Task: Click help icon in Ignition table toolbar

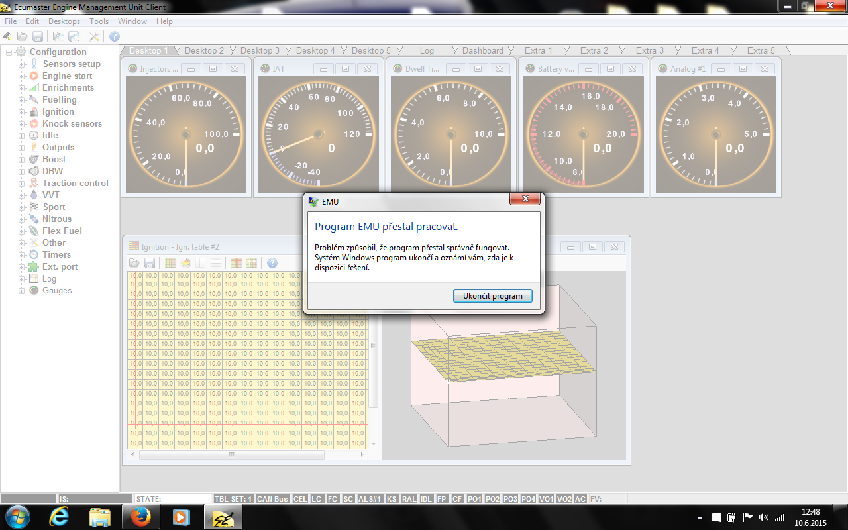Action: (x=272, y=263)
